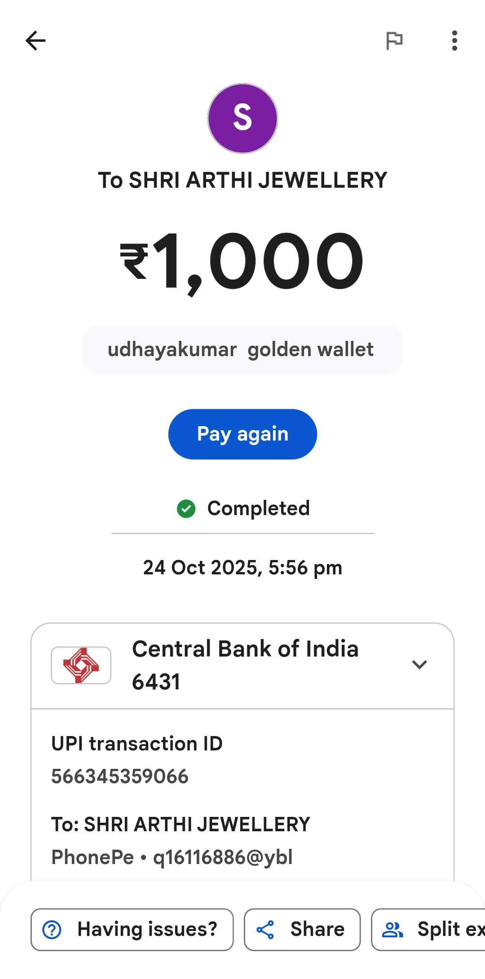485x979 pixels.
Task: Tap the Share button label
Action: pos(317,930)
